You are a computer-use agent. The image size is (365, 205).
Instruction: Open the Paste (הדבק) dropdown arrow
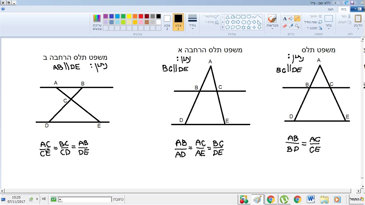tap(358, 29)
